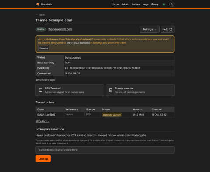The height and width of the screenshot is (172, 210).
Task: Click the green status indicator dot
Action: pos(164,4)
